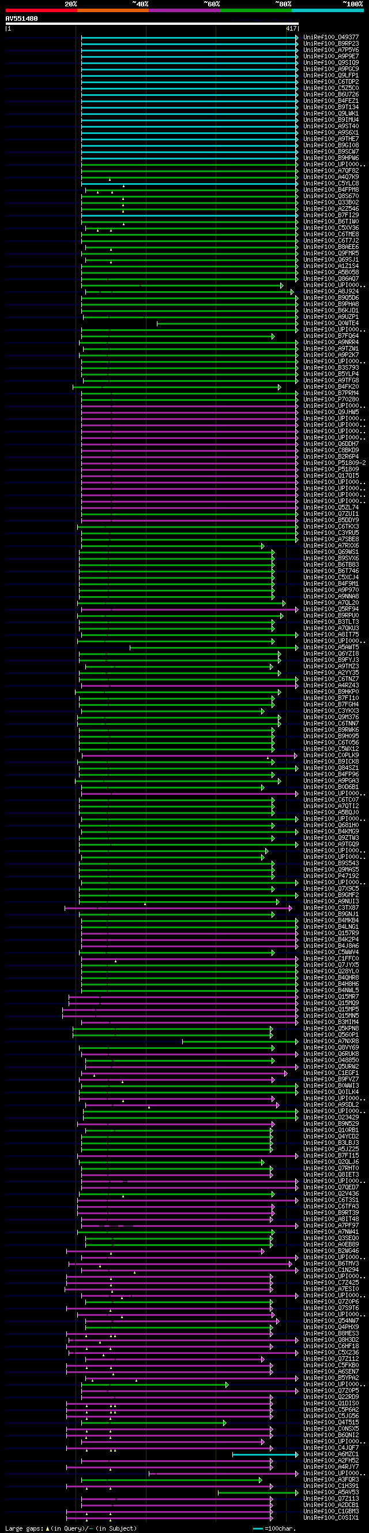
Task: Click hit label UniRef100_A7SBE8
Action: coord(331,538)
